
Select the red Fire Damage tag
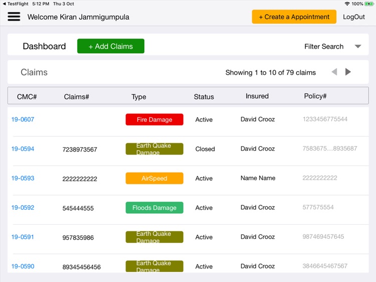click(x=154, y=119)
